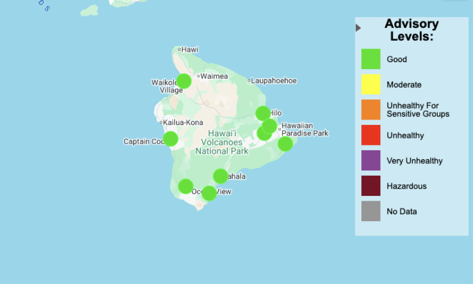
Task: Click the Good legend label
Action: [x=397, y=59]
